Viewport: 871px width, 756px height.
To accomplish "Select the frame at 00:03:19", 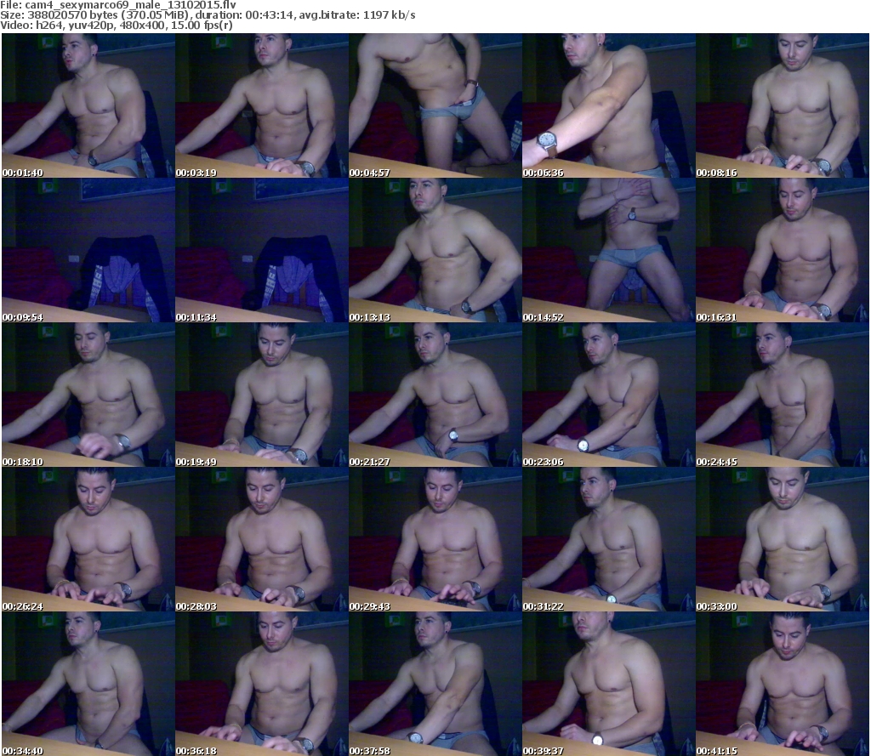I will [x=262, y=105].
